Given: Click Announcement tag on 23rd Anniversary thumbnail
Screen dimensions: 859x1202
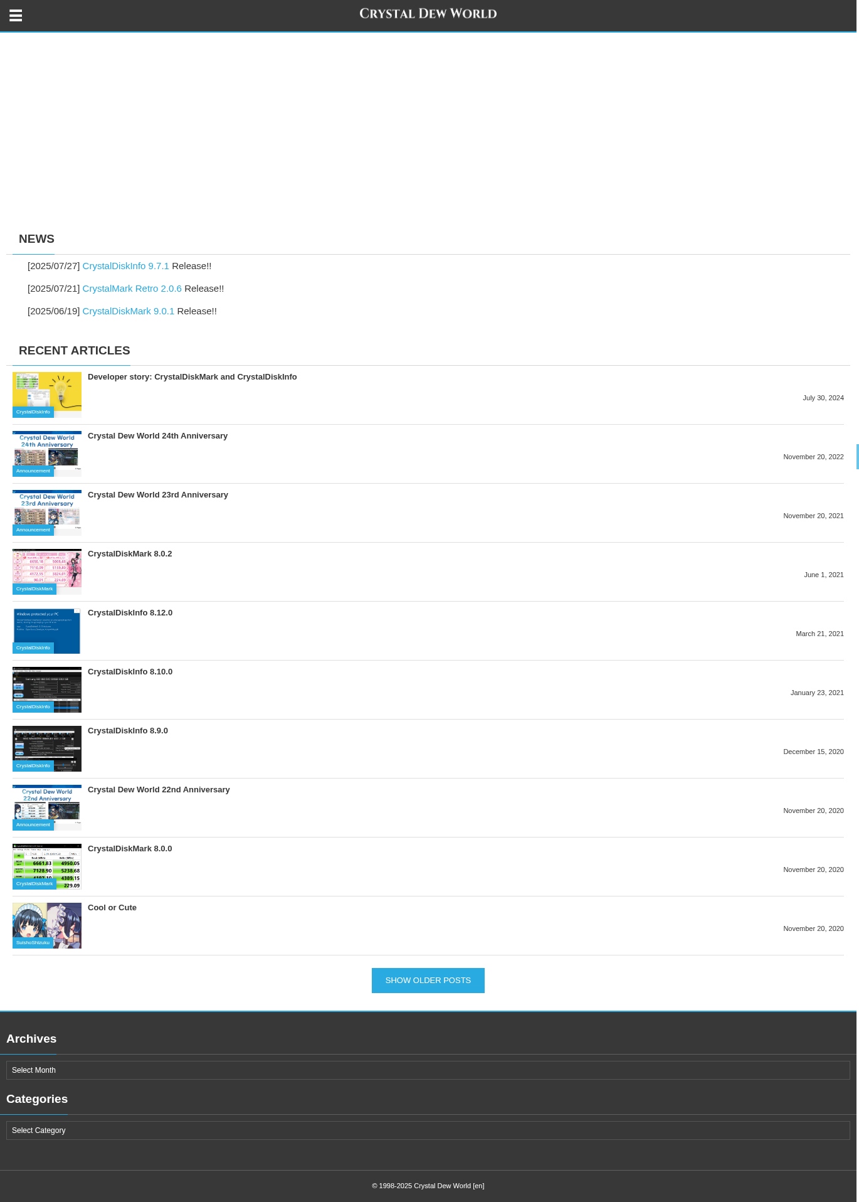Looking at the screenshot, I should coord(33,530).
